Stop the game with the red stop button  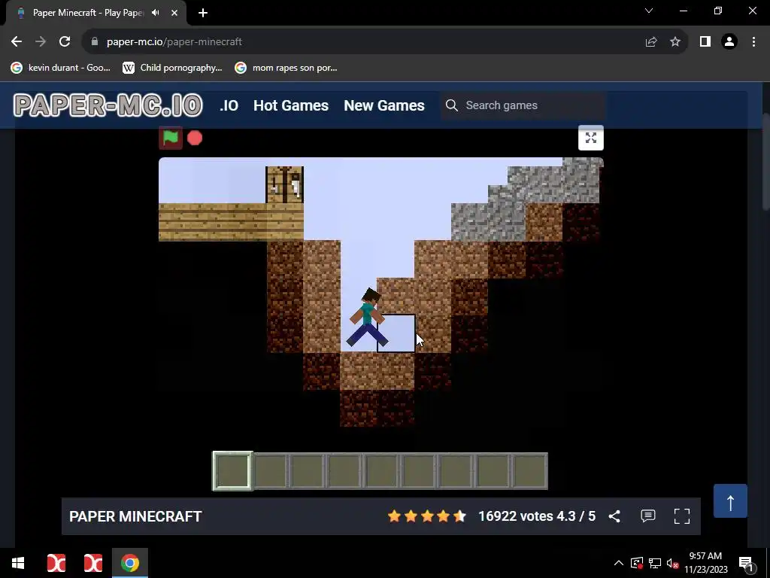pos(195,138)
